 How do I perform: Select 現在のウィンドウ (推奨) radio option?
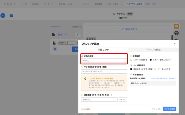tap(131, 69)
